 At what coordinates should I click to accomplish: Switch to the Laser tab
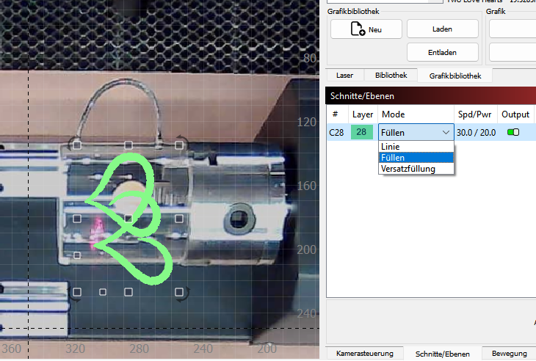click(344, 76)
